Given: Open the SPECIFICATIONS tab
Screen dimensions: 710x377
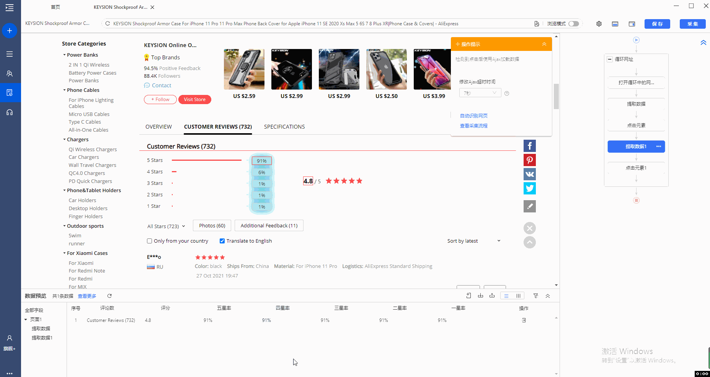Looking at the screenshot, I should click(x=284, y=127).
